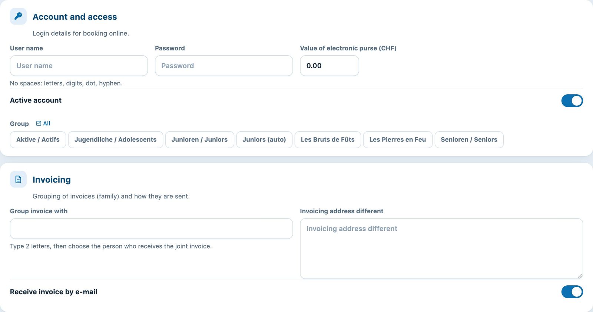
Task: Toggle the Active account switch
Action: pos(572,101)
